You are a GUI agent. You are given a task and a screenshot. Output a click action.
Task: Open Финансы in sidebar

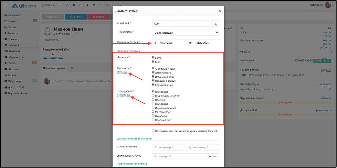pos(14,51)
